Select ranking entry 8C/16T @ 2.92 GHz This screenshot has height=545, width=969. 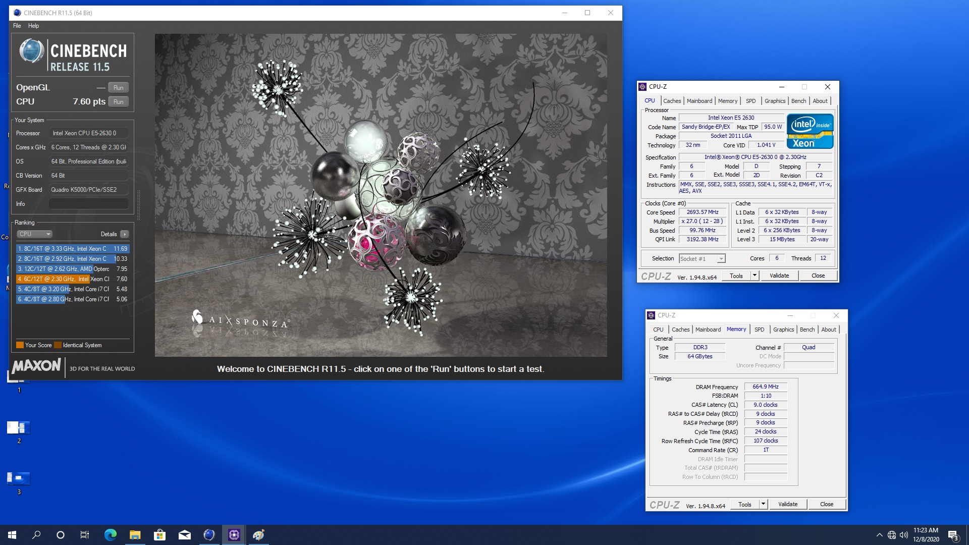[x=73, y=259]
